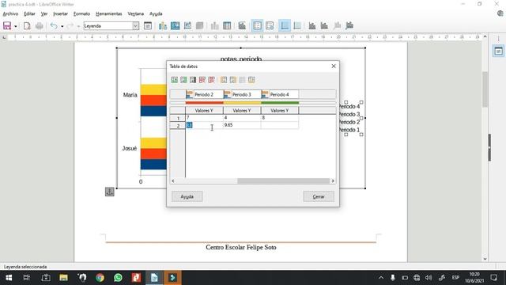Open the Ventana menu
The width and height of the screenshot is (506, 285).
click(135, 14)
